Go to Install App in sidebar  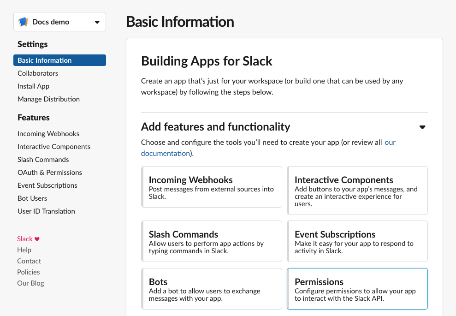pos(34,86)
